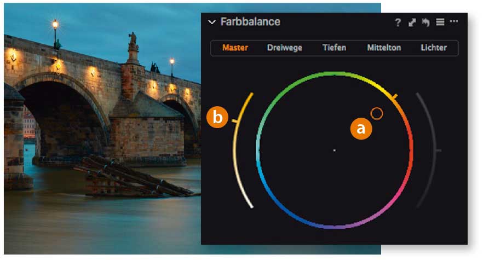Image resolution: width=489 pixels, height=260 pixels.
Task: Click the bridge photo preview
Action: [x=102, y=129]
